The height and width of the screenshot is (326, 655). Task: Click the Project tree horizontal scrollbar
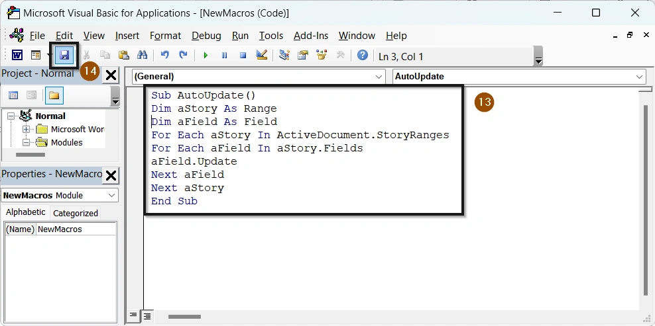(30, 155)
